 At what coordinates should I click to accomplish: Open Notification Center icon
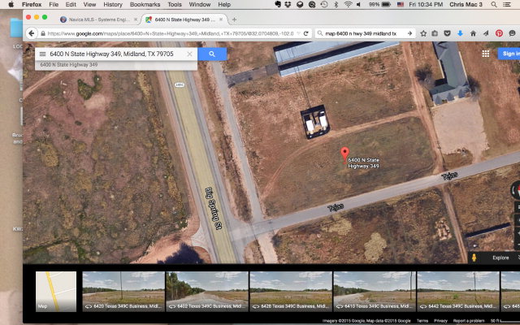[x=507, y=4]
